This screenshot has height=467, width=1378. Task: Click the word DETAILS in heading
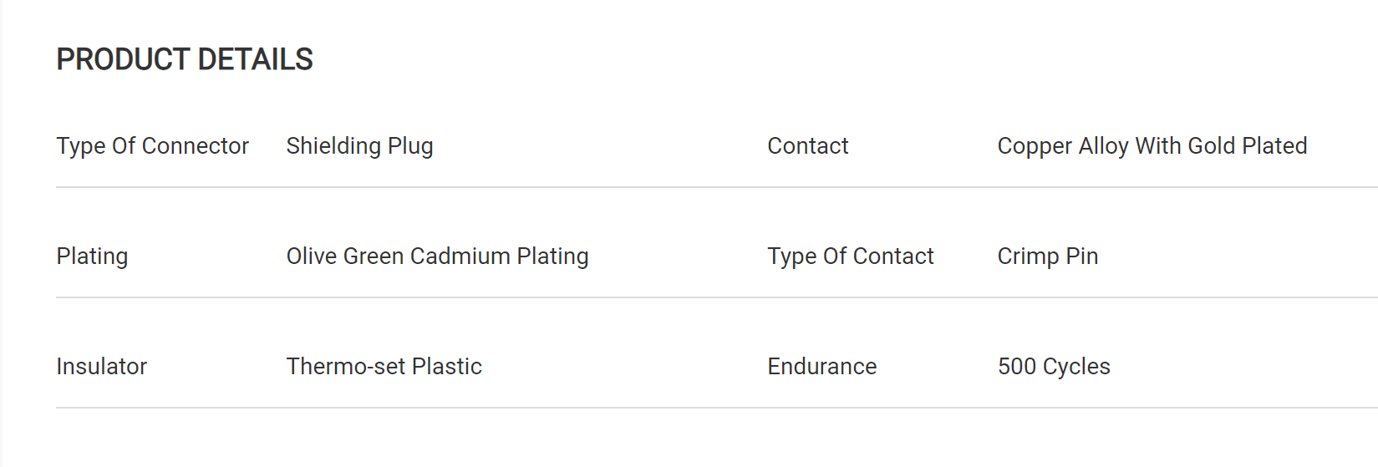click(255, 59)
